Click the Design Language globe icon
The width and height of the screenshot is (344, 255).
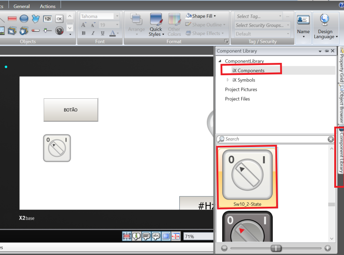point(325,20)
